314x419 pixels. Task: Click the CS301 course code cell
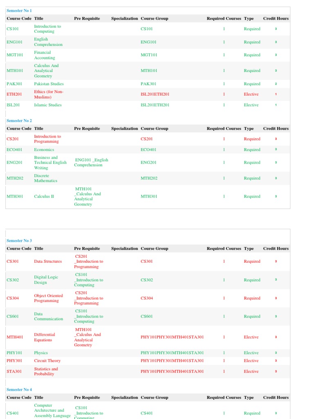pyautogui.click(x=13, y=261)
